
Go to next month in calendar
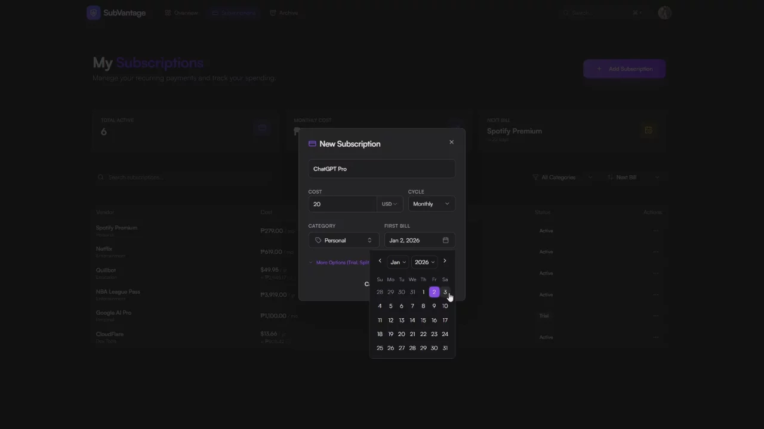tap(445, 261)
